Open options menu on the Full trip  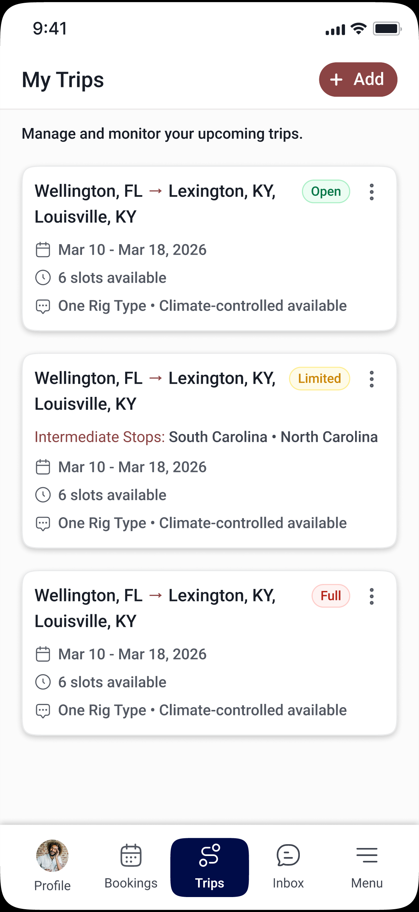coord(371,597)
